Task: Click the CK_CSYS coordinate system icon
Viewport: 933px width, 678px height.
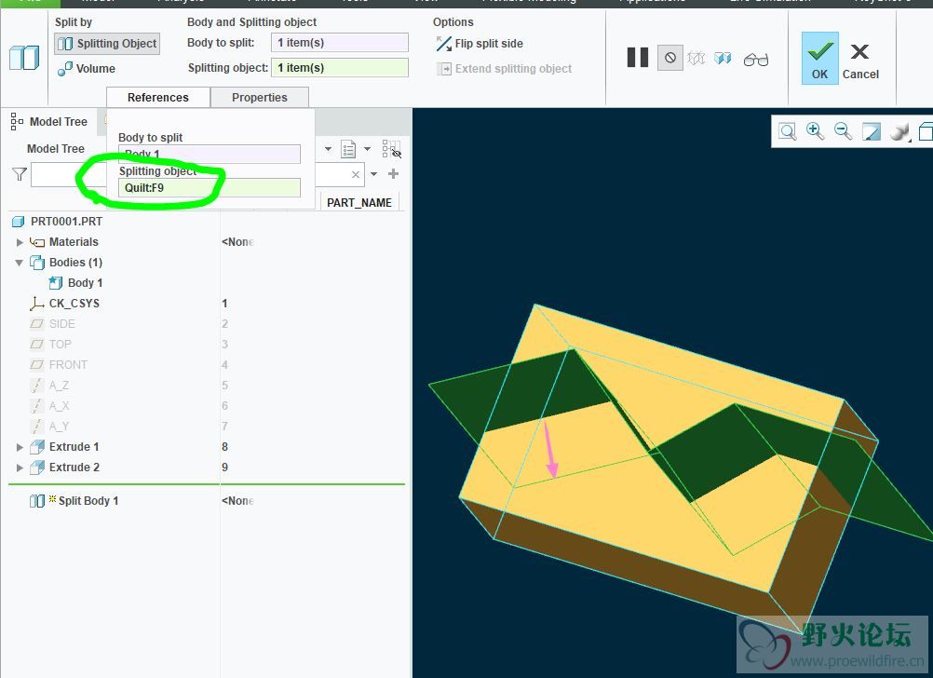Action: pyautogui.click(x=37, y=304)
